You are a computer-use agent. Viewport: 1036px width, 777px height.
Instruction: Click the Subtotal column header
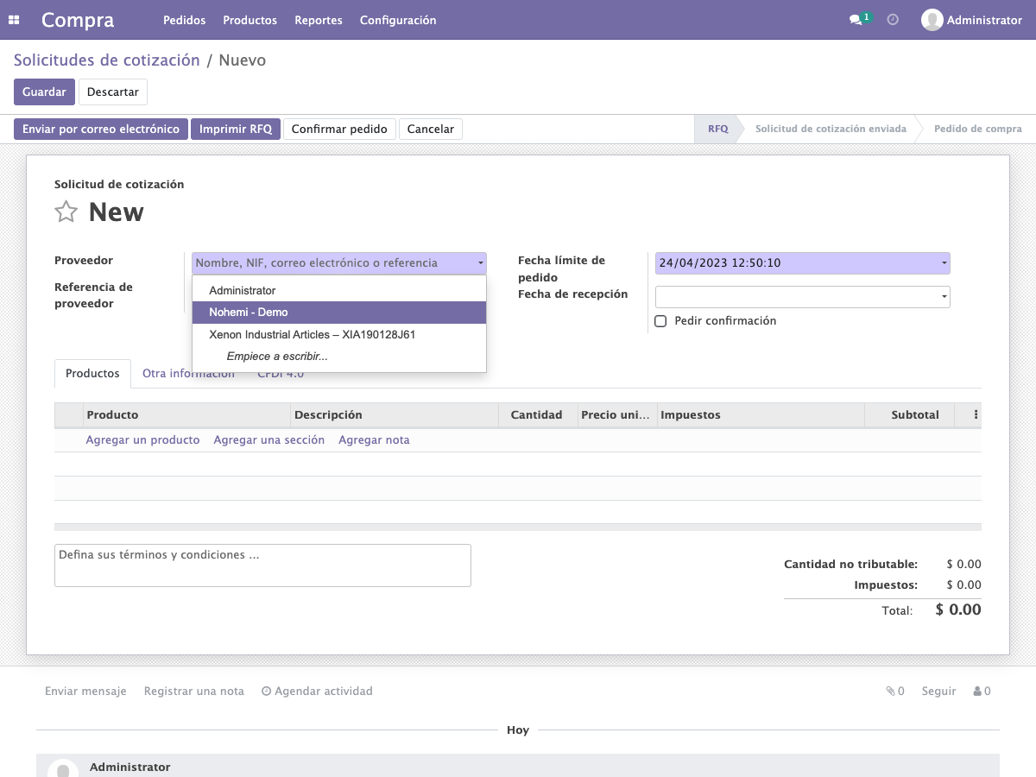point(909,415)
